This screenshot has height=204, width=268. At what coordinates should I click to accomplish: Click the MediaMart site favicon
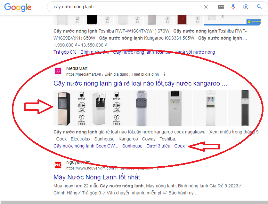coord(58,71)
